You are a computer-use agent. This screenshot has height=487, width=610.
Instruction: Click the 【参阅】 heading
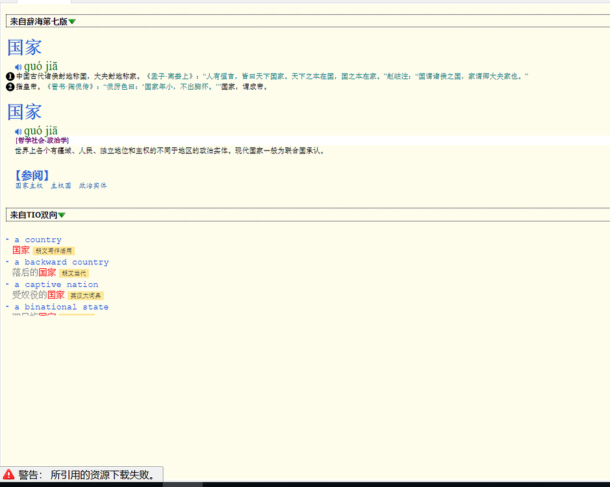[x=32, y=175]
